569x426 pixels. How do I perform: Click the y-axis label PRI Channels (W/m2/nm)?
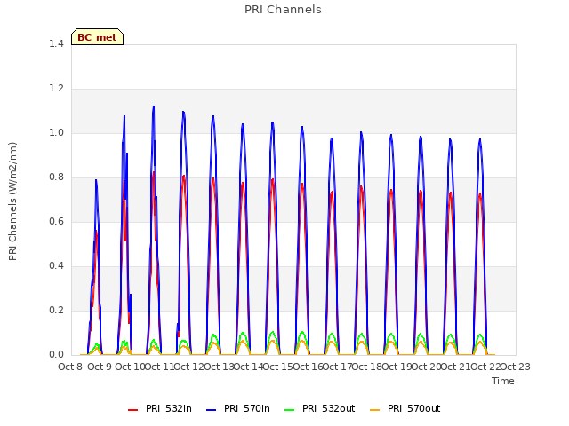click(x=12, y=201)
